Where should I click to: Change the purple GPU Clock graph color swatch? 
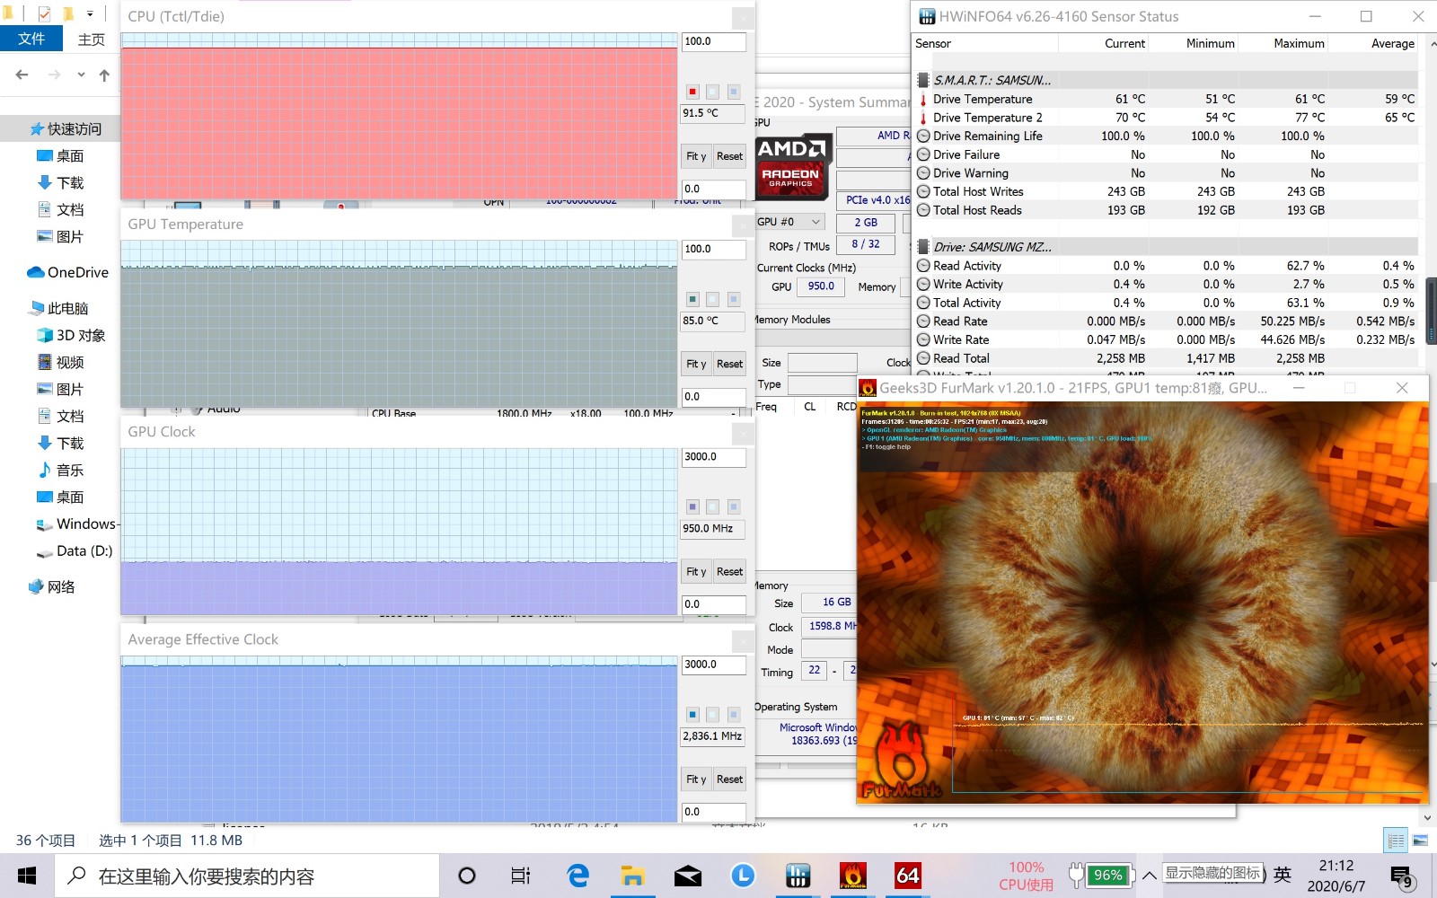692,506
